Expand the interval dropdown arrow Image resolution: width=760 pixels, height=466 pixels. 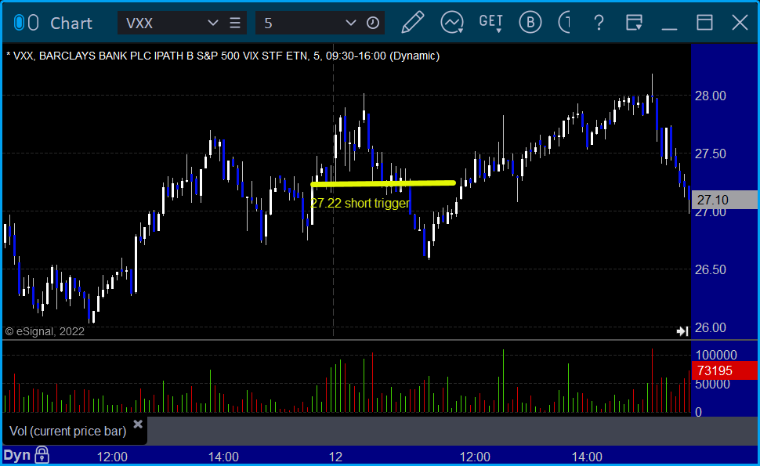point(351,23)
